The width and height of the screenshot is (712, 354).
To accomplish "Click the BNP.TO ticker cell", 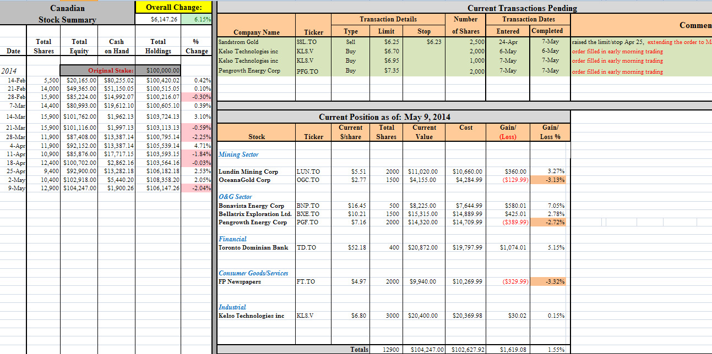I will point(314,206).
